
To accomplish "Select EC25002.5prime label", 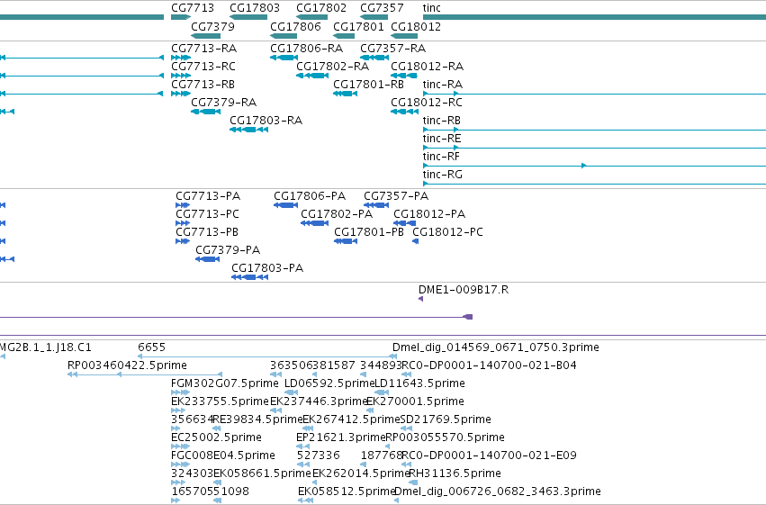I will pos(216,438).
